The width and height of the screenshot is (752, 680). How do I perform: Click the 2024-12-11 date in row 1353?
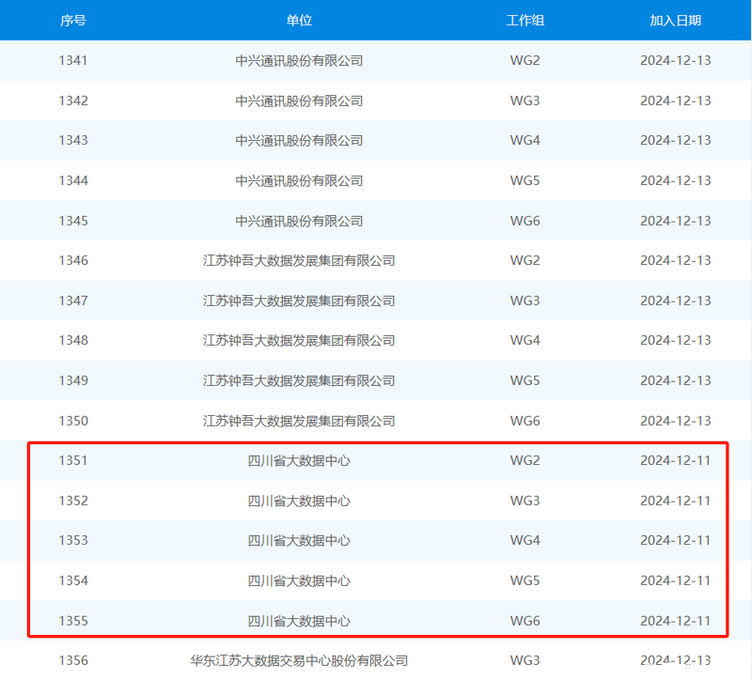[675, 540]
